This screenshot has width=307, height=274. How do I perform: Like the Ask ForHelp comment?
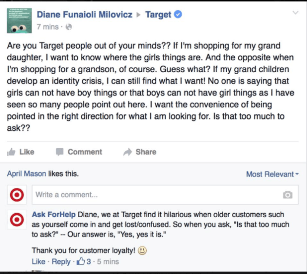coord(38,262)
